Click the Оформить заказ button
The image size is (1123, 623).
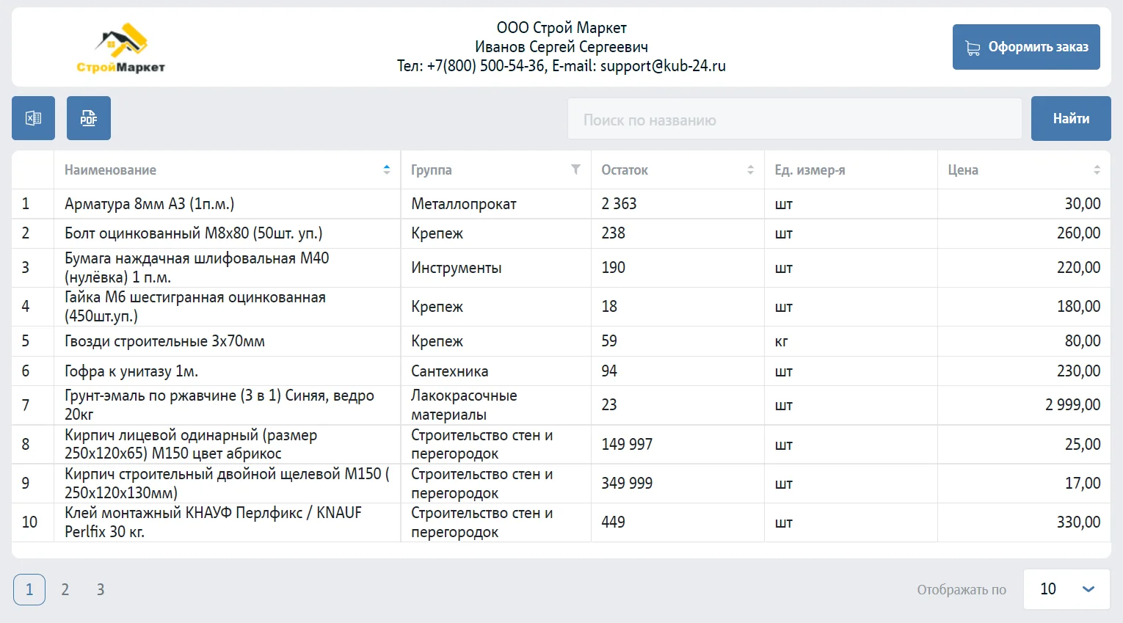tap(1025, 47)
